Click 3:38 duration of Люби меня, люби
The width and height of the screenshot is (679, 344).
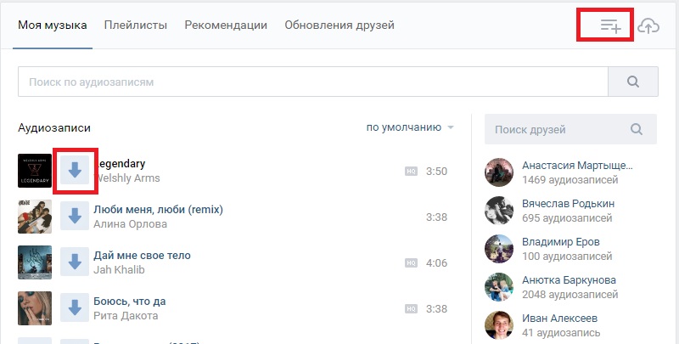(x=436, y=217)
